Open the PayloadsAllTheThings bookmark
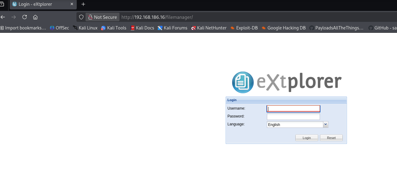 coord(336,28)
